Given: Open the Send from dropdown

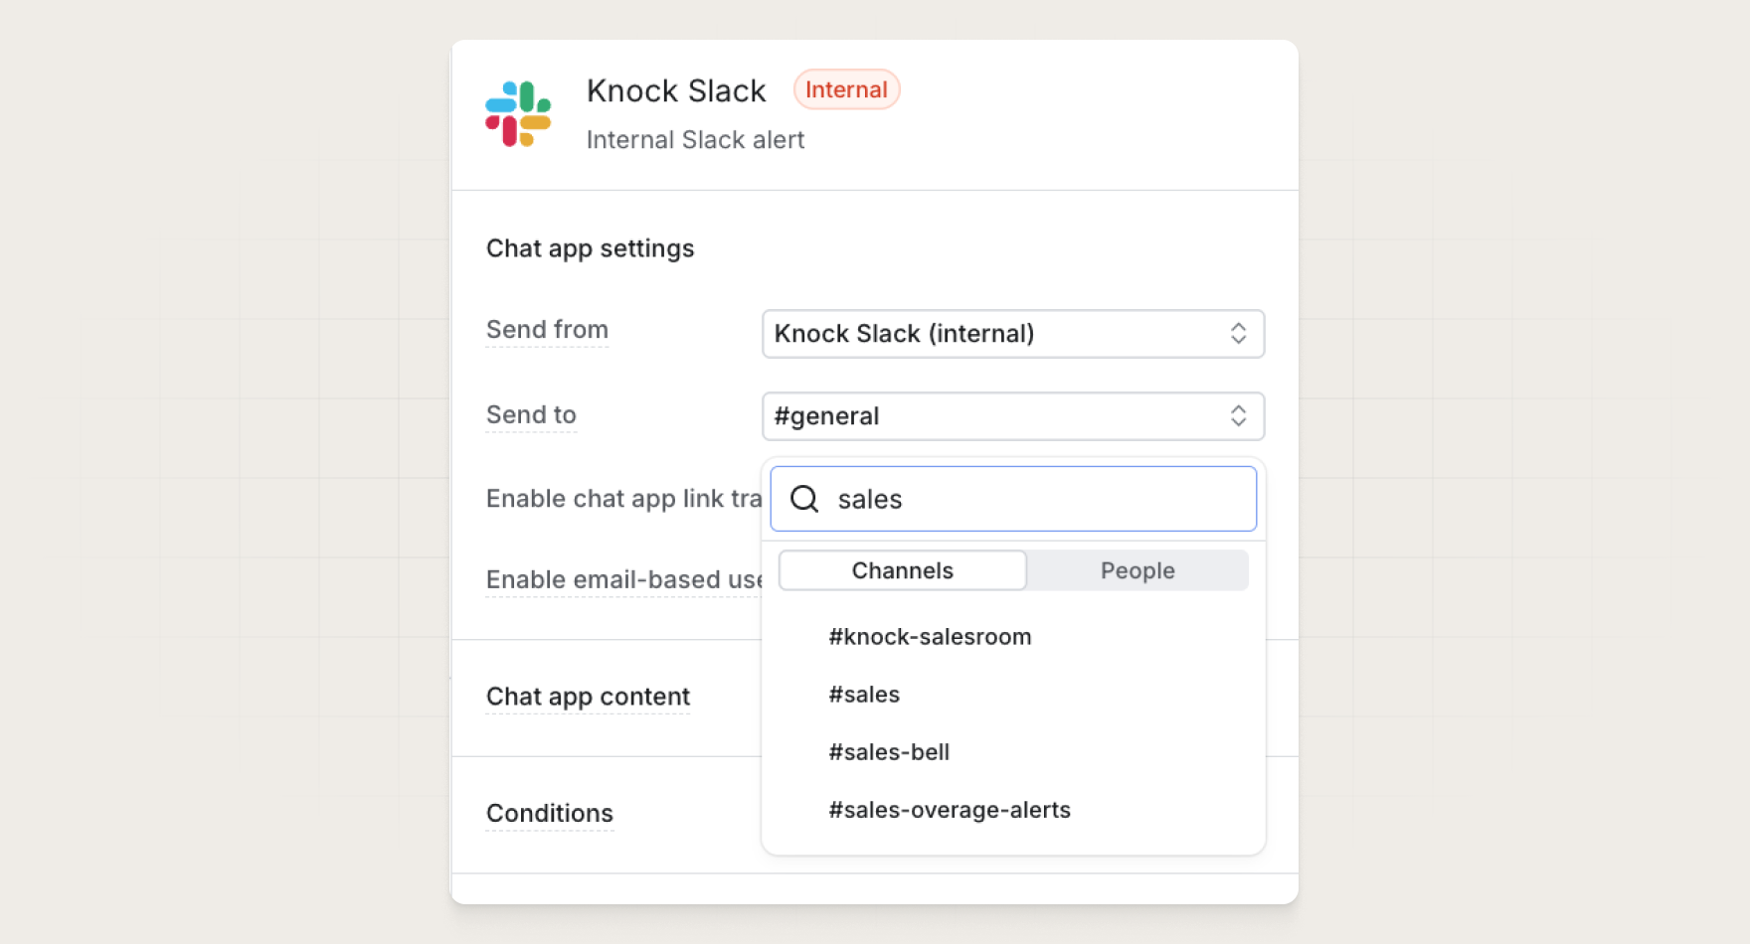Looking at the screenshot, I should (1013, 334).
